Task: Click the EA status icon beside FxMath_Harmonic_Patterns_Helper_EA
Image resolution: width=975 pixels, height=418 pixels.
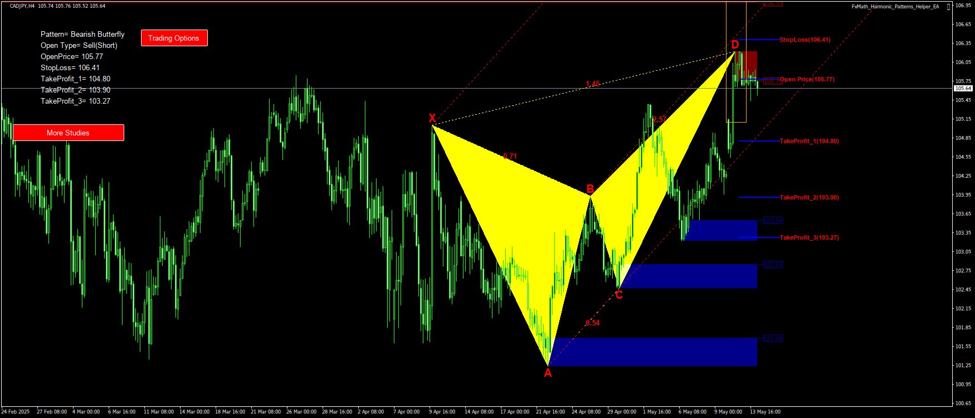Action: pos(948,7)
